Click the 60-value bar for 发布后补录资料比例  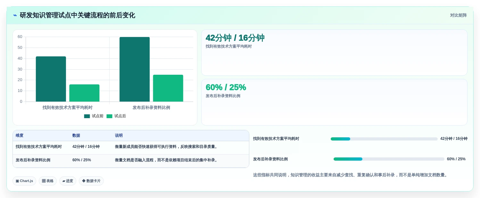(135, 69)
